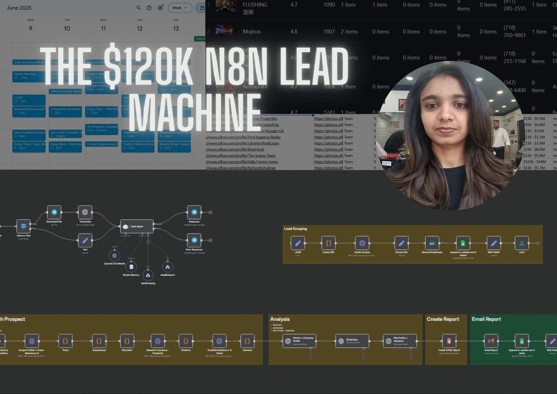Open the leadScraping tool sub-node
This screenshot has width=557, height=394.
point(148,275)
